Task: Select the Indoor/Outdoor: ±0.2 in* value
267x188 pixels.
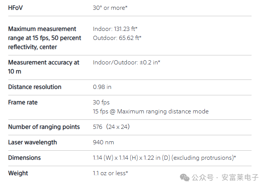Action: pyautogui.click(x=127, y=62)
